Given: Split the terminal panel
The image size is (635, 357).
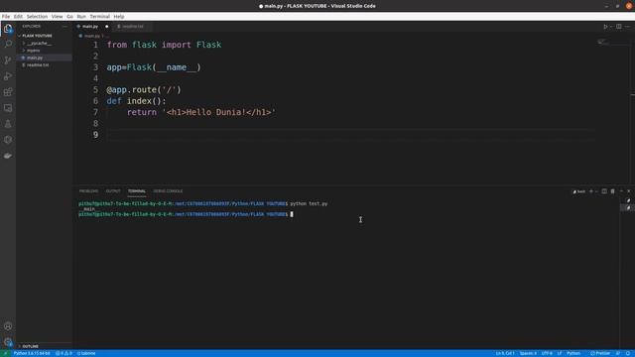Looking at the screenshot, I should (604, 191).
